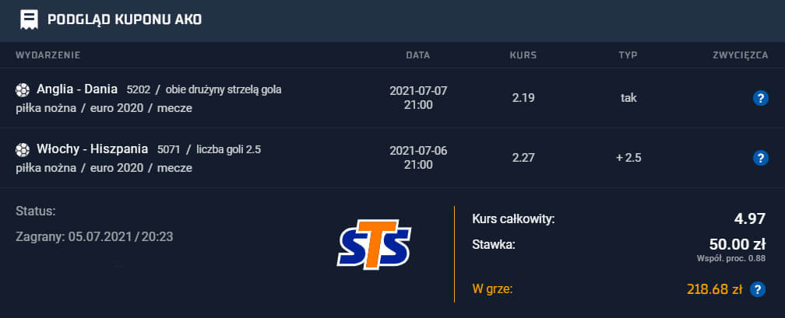Click the 218.68 zł potential winnings

[x=714, y=289]
